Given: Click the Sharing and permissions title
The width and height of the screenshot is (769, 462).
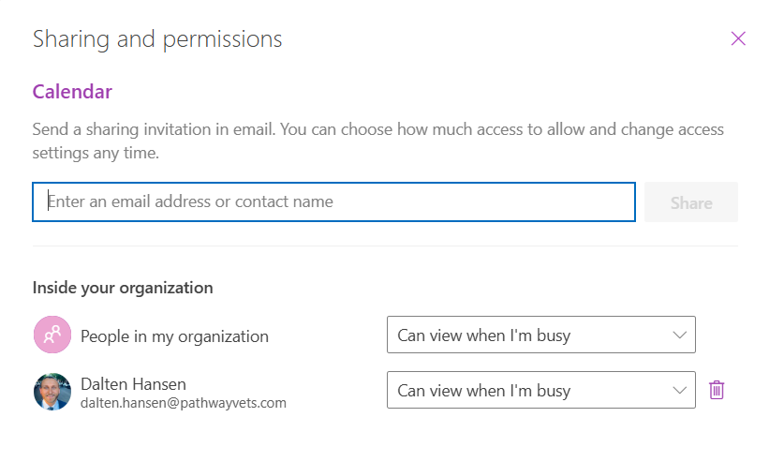Looking at the screenshot, I should [x=157, y=39].
